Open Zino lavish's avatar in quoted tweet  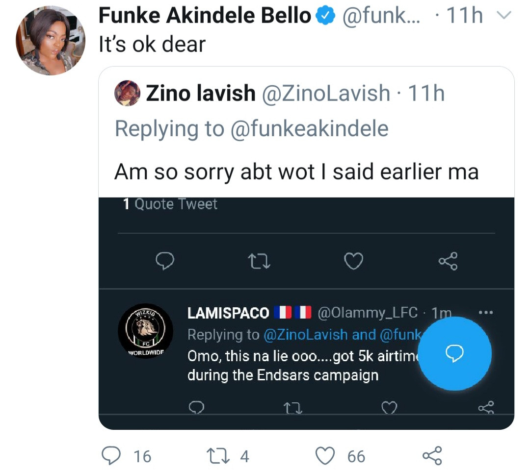pyautogui.click(x=128, y=93)
